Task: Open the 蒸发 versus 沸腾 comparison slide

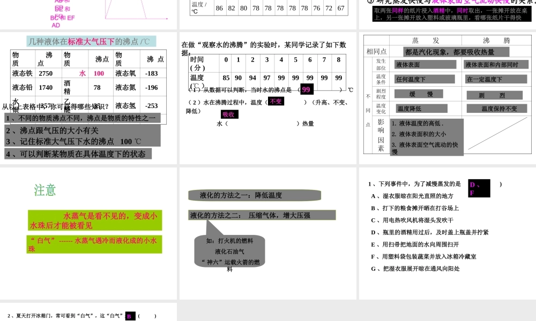Action: pyautogui.click(x=448, y=98)
